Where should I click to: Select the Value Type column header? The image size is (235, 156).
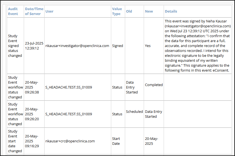[117, 11]
